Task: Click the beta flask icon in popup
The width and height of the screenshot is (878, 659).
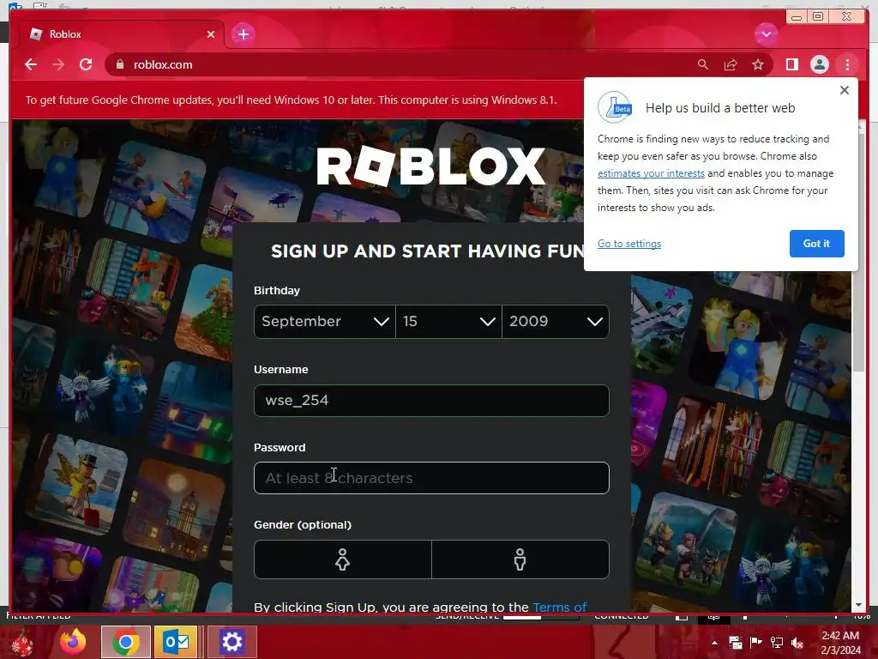Action: click(x=615, y=107)
